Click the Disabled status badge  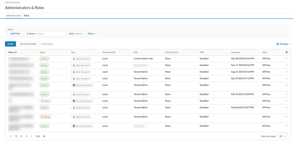pos(45,101)
